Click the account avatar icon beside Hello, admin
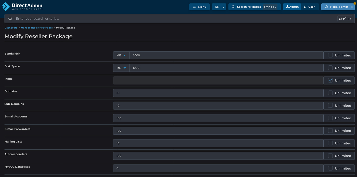Image resolution: width=357 pixels, height=177 pixels. (x=326, y=7)
